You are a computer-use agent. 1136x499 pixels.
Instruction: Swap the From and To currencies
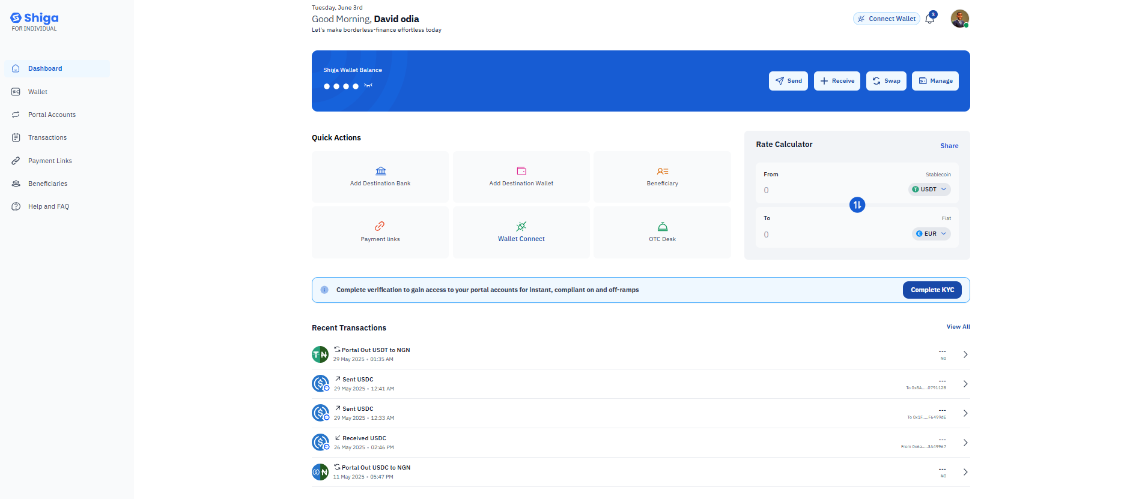pyautogui.click(x=857, y=205)
